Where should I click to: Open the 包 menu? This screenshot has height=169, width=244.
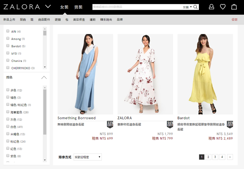coord(67,20)
